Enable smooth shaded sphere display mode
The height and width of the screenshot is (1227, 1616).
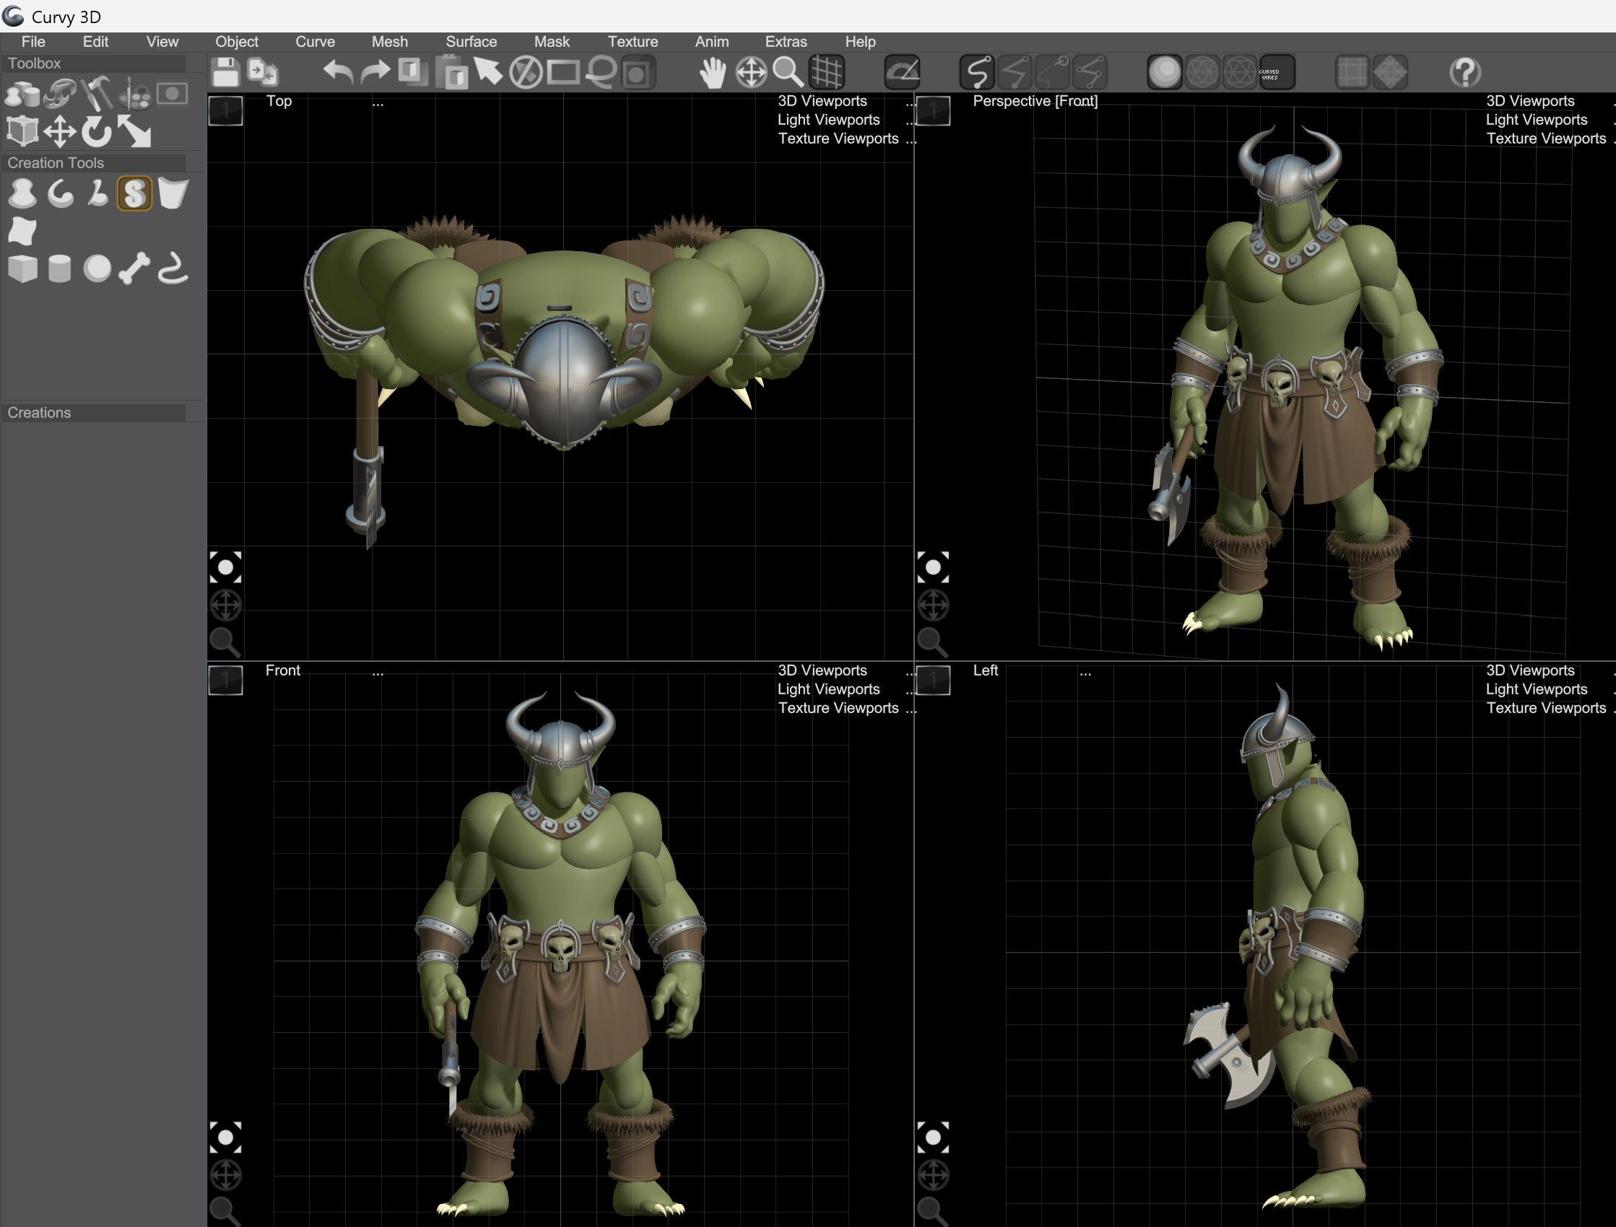1165,72
